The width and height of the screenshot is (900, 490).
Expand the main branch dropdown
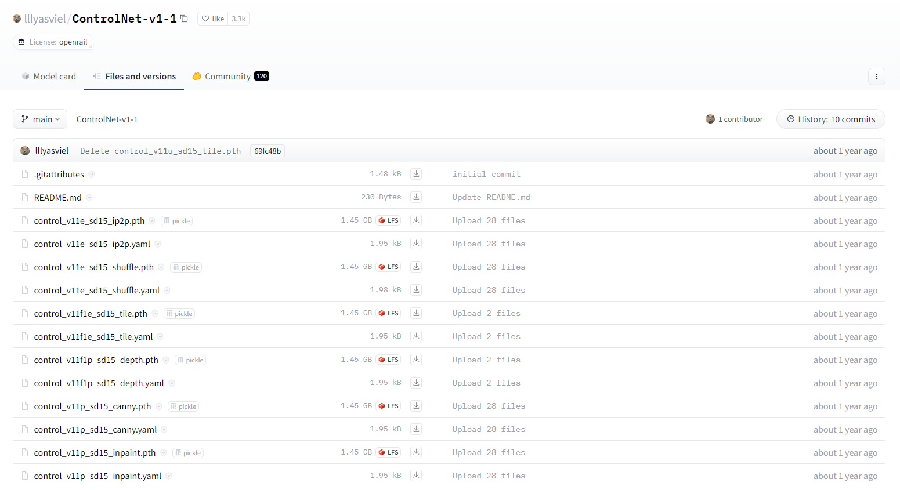(40, 119)
